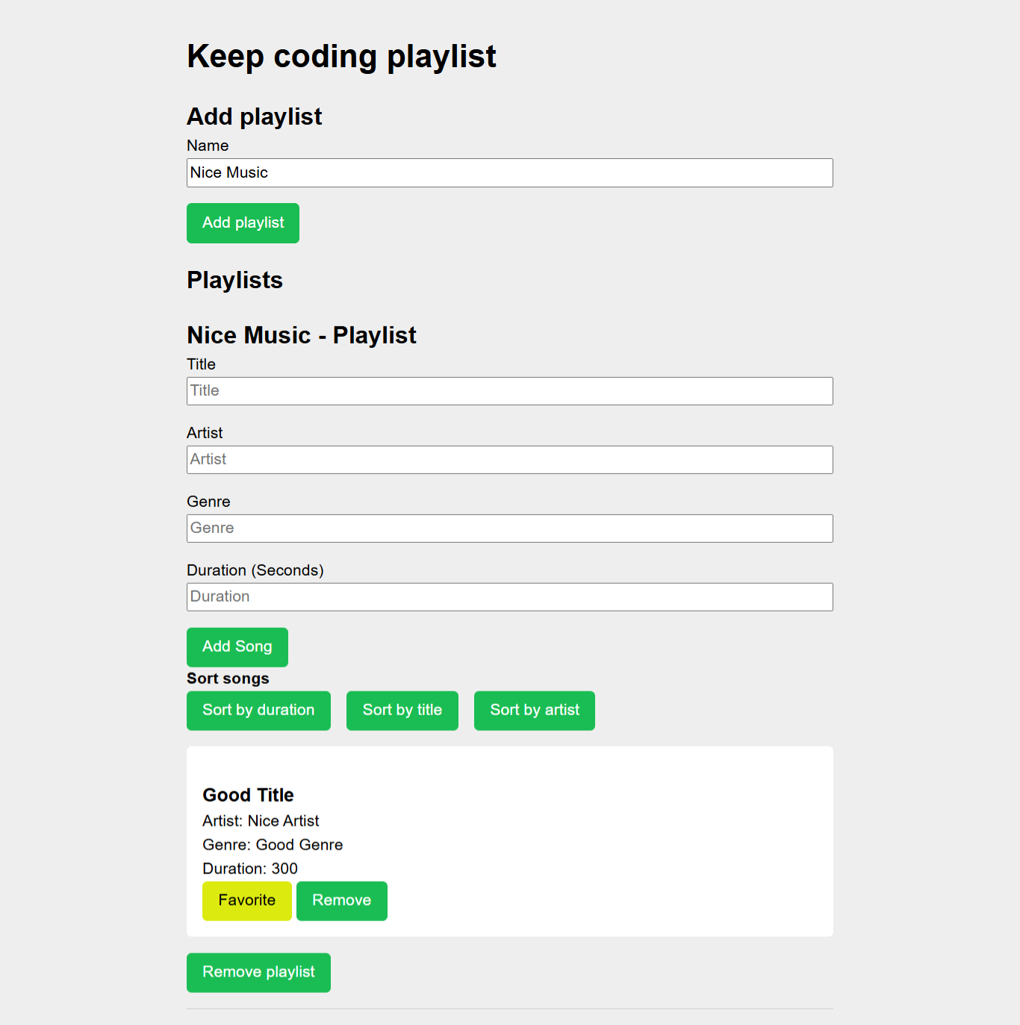
Task: Click the Playlists heading
Action: tap(234, 280)
